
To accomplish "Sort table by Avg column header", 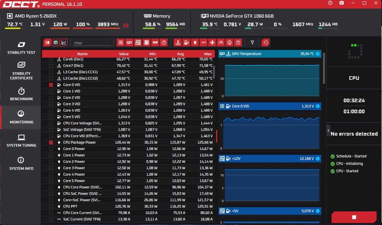I will point(180,54).
